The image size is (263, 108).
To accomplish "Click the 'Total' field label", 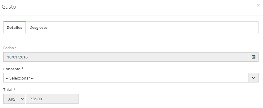I will [8, 90].
